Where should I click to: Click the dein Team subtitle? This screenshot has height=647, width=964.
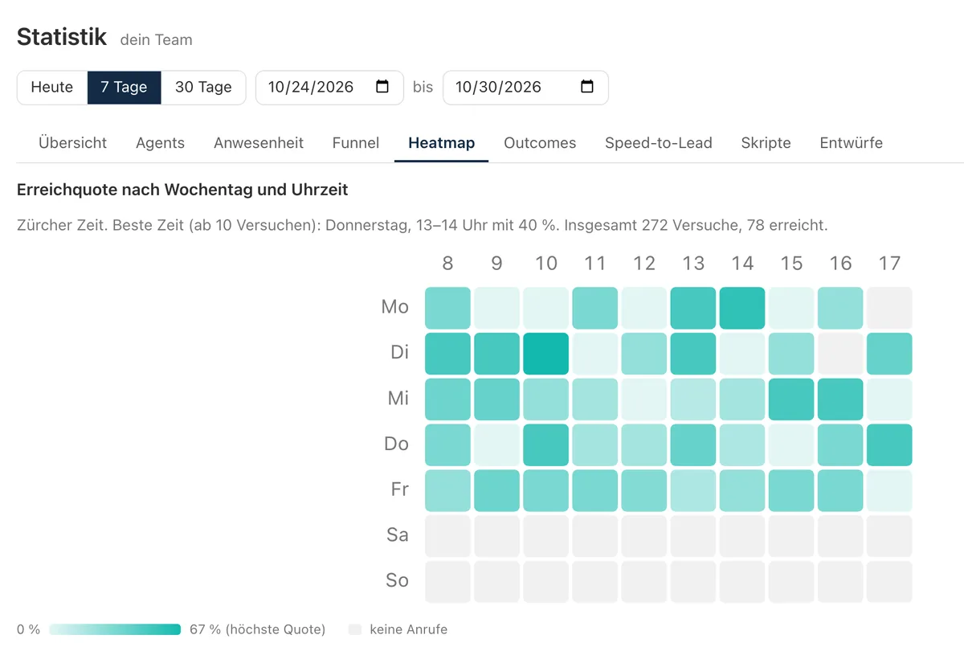point(157,39)
